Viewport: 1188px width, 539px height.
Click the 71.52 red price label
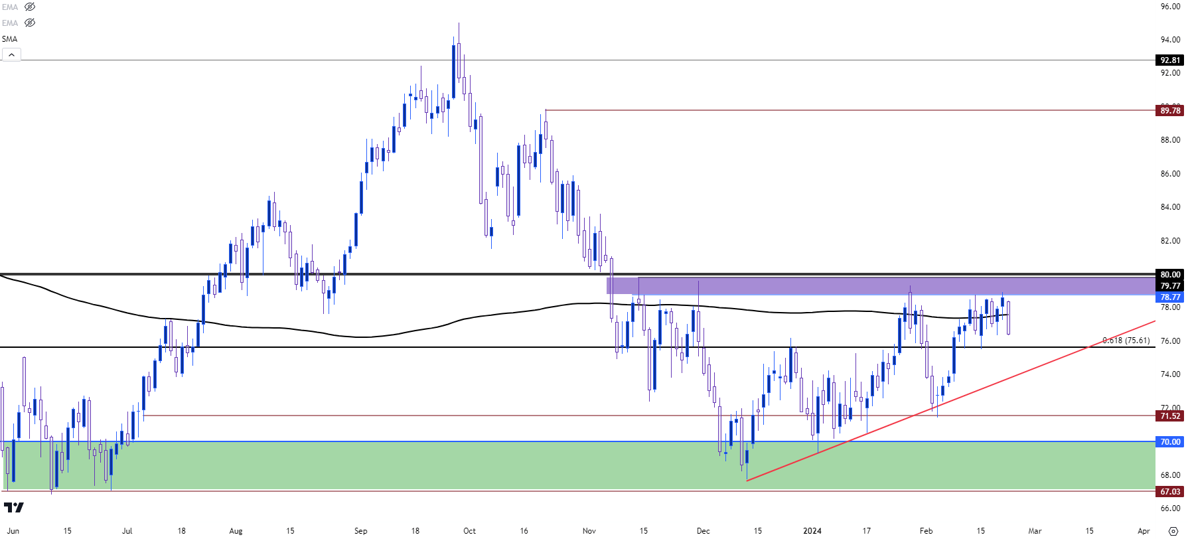[1170, 416]
